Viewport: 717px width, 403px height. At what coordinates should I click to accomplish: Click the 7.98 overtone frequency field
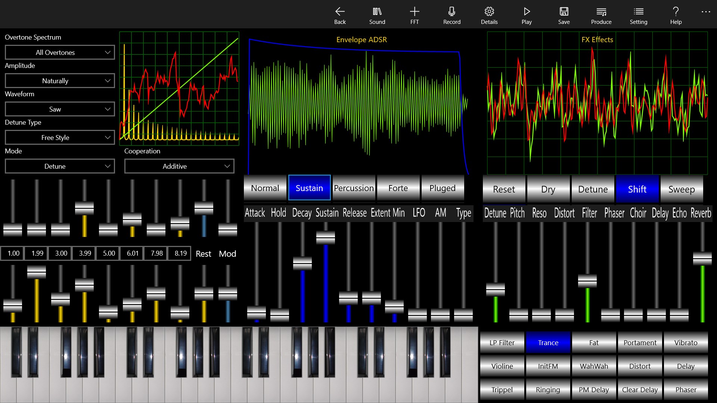pos(156,253)
